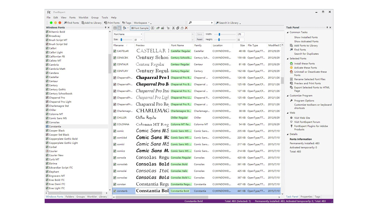Click the Install these Fonts link

point(304,63)
